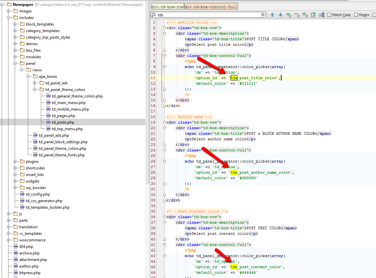Open find results in tool window icon
This screenshot has width=376, height=278.
313,15
